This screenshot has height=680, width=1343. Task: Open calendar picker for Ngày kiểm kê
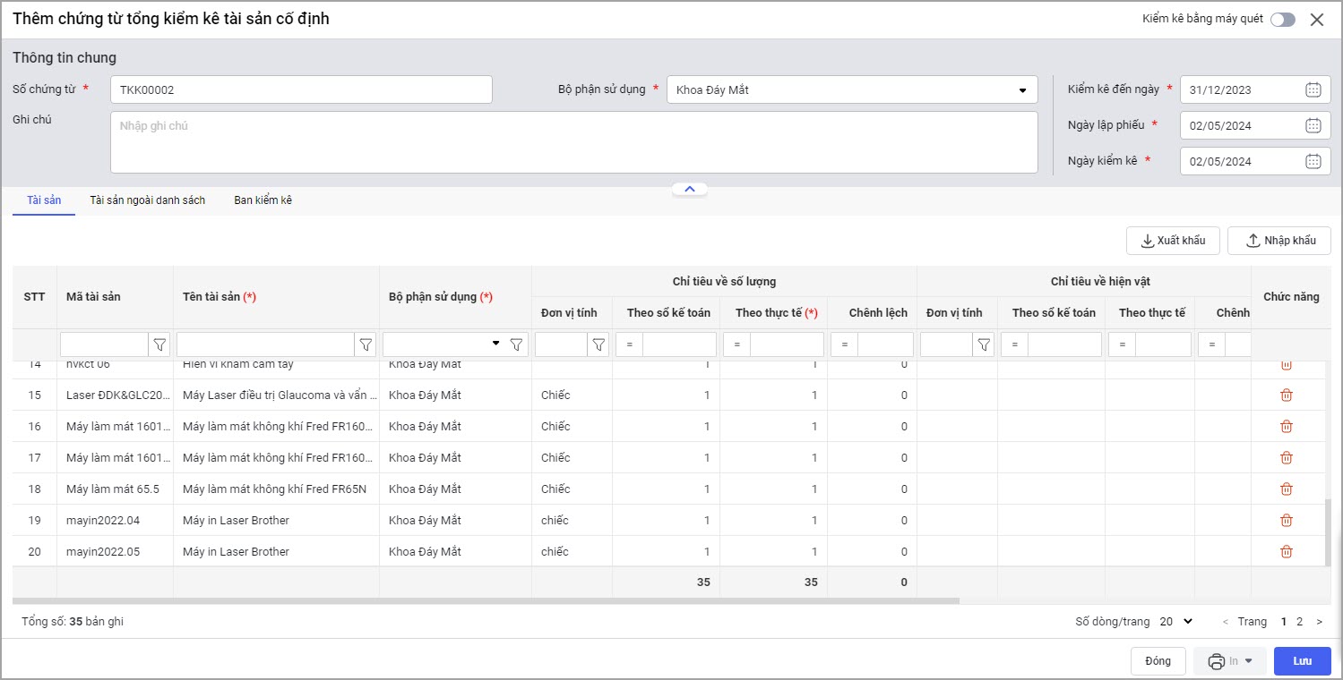1313,161
